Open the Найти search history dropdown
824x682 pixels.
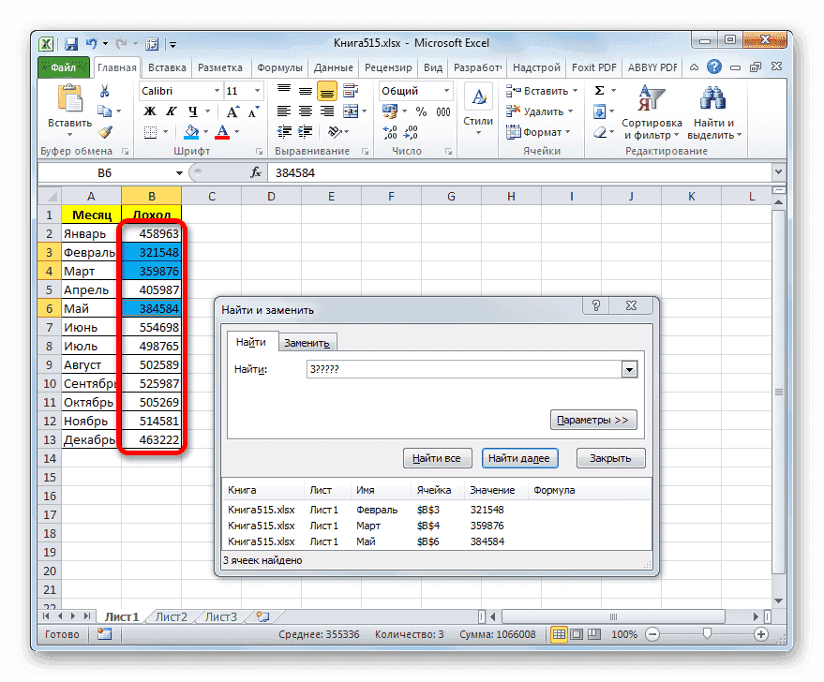click(x=629, y=368)
